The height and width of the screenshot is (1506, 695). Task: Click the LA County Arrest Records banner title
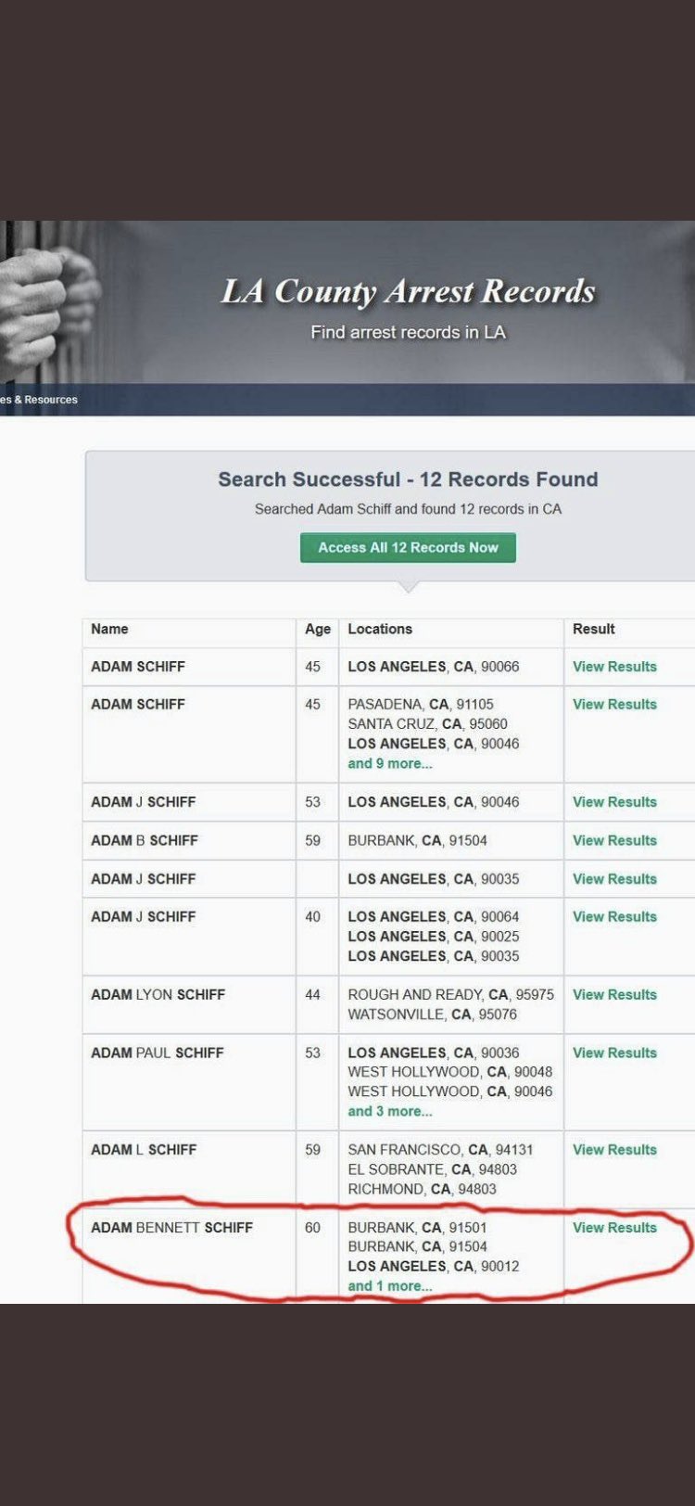point(408,291)
